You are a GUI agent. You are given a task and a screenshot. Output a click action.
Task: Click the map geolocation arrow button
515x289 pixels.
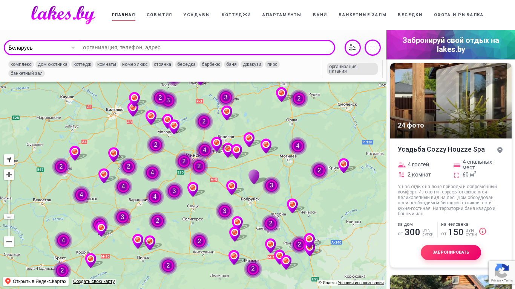[x=9, y=160]
